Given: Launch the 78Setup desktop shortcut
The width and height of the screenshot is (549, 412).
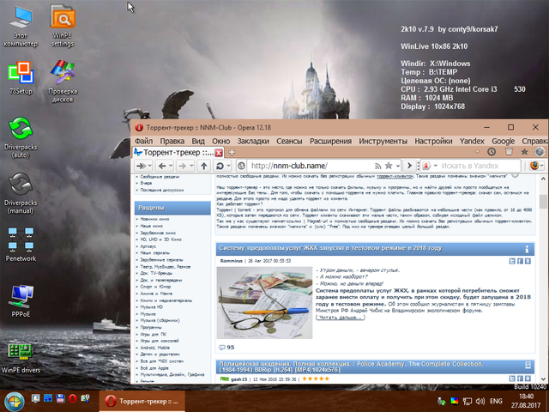Looking at the screenshot, I should pyautogui.click(x=21, y=78).
